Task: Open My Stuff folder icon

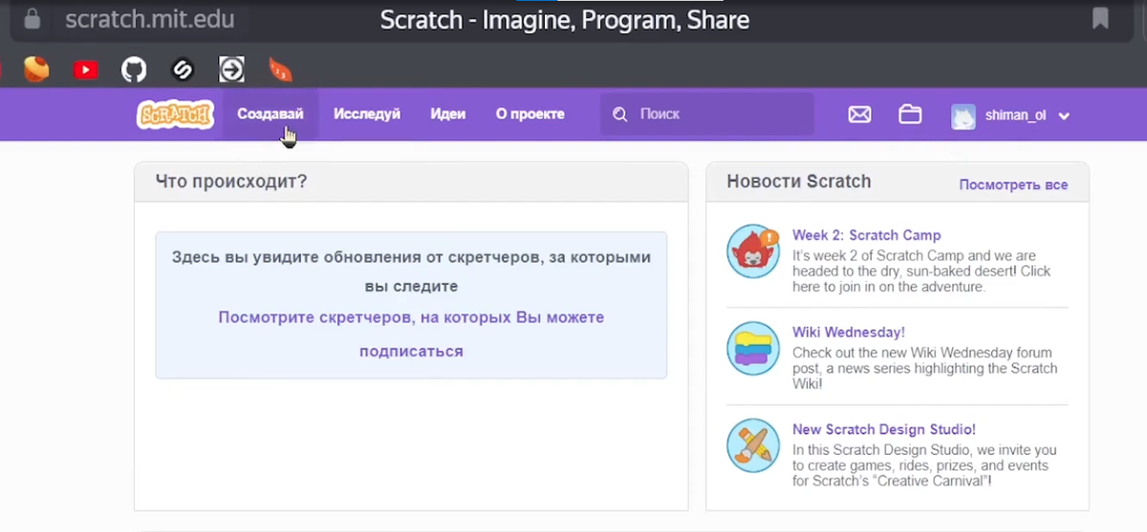Action: tap(910, 114)
